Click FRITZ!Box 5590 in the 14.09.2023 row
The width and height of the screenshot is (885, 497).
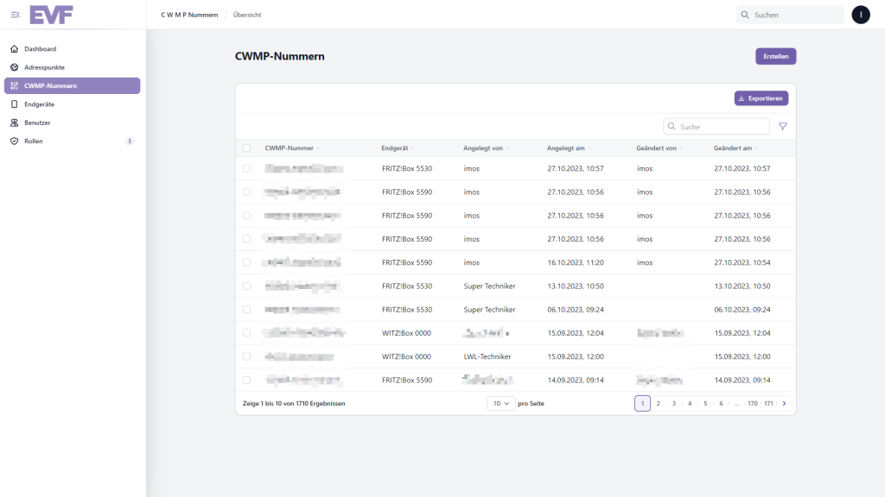[x=407, y=381]
